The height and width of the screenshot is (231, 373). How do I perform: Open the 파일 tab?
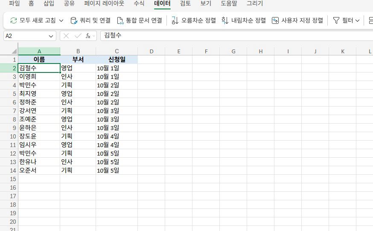click(14, 3)
